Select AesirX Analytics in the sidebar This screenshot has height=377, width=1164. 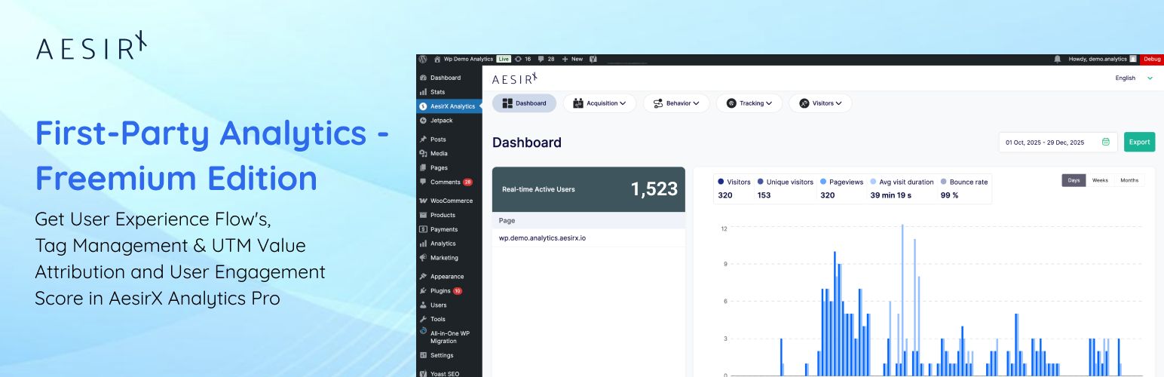tap(449, 106)
